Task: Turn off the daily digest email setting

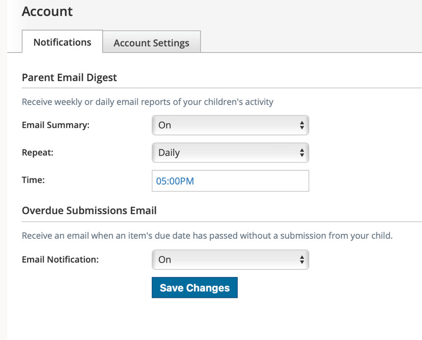Action: 230,125
